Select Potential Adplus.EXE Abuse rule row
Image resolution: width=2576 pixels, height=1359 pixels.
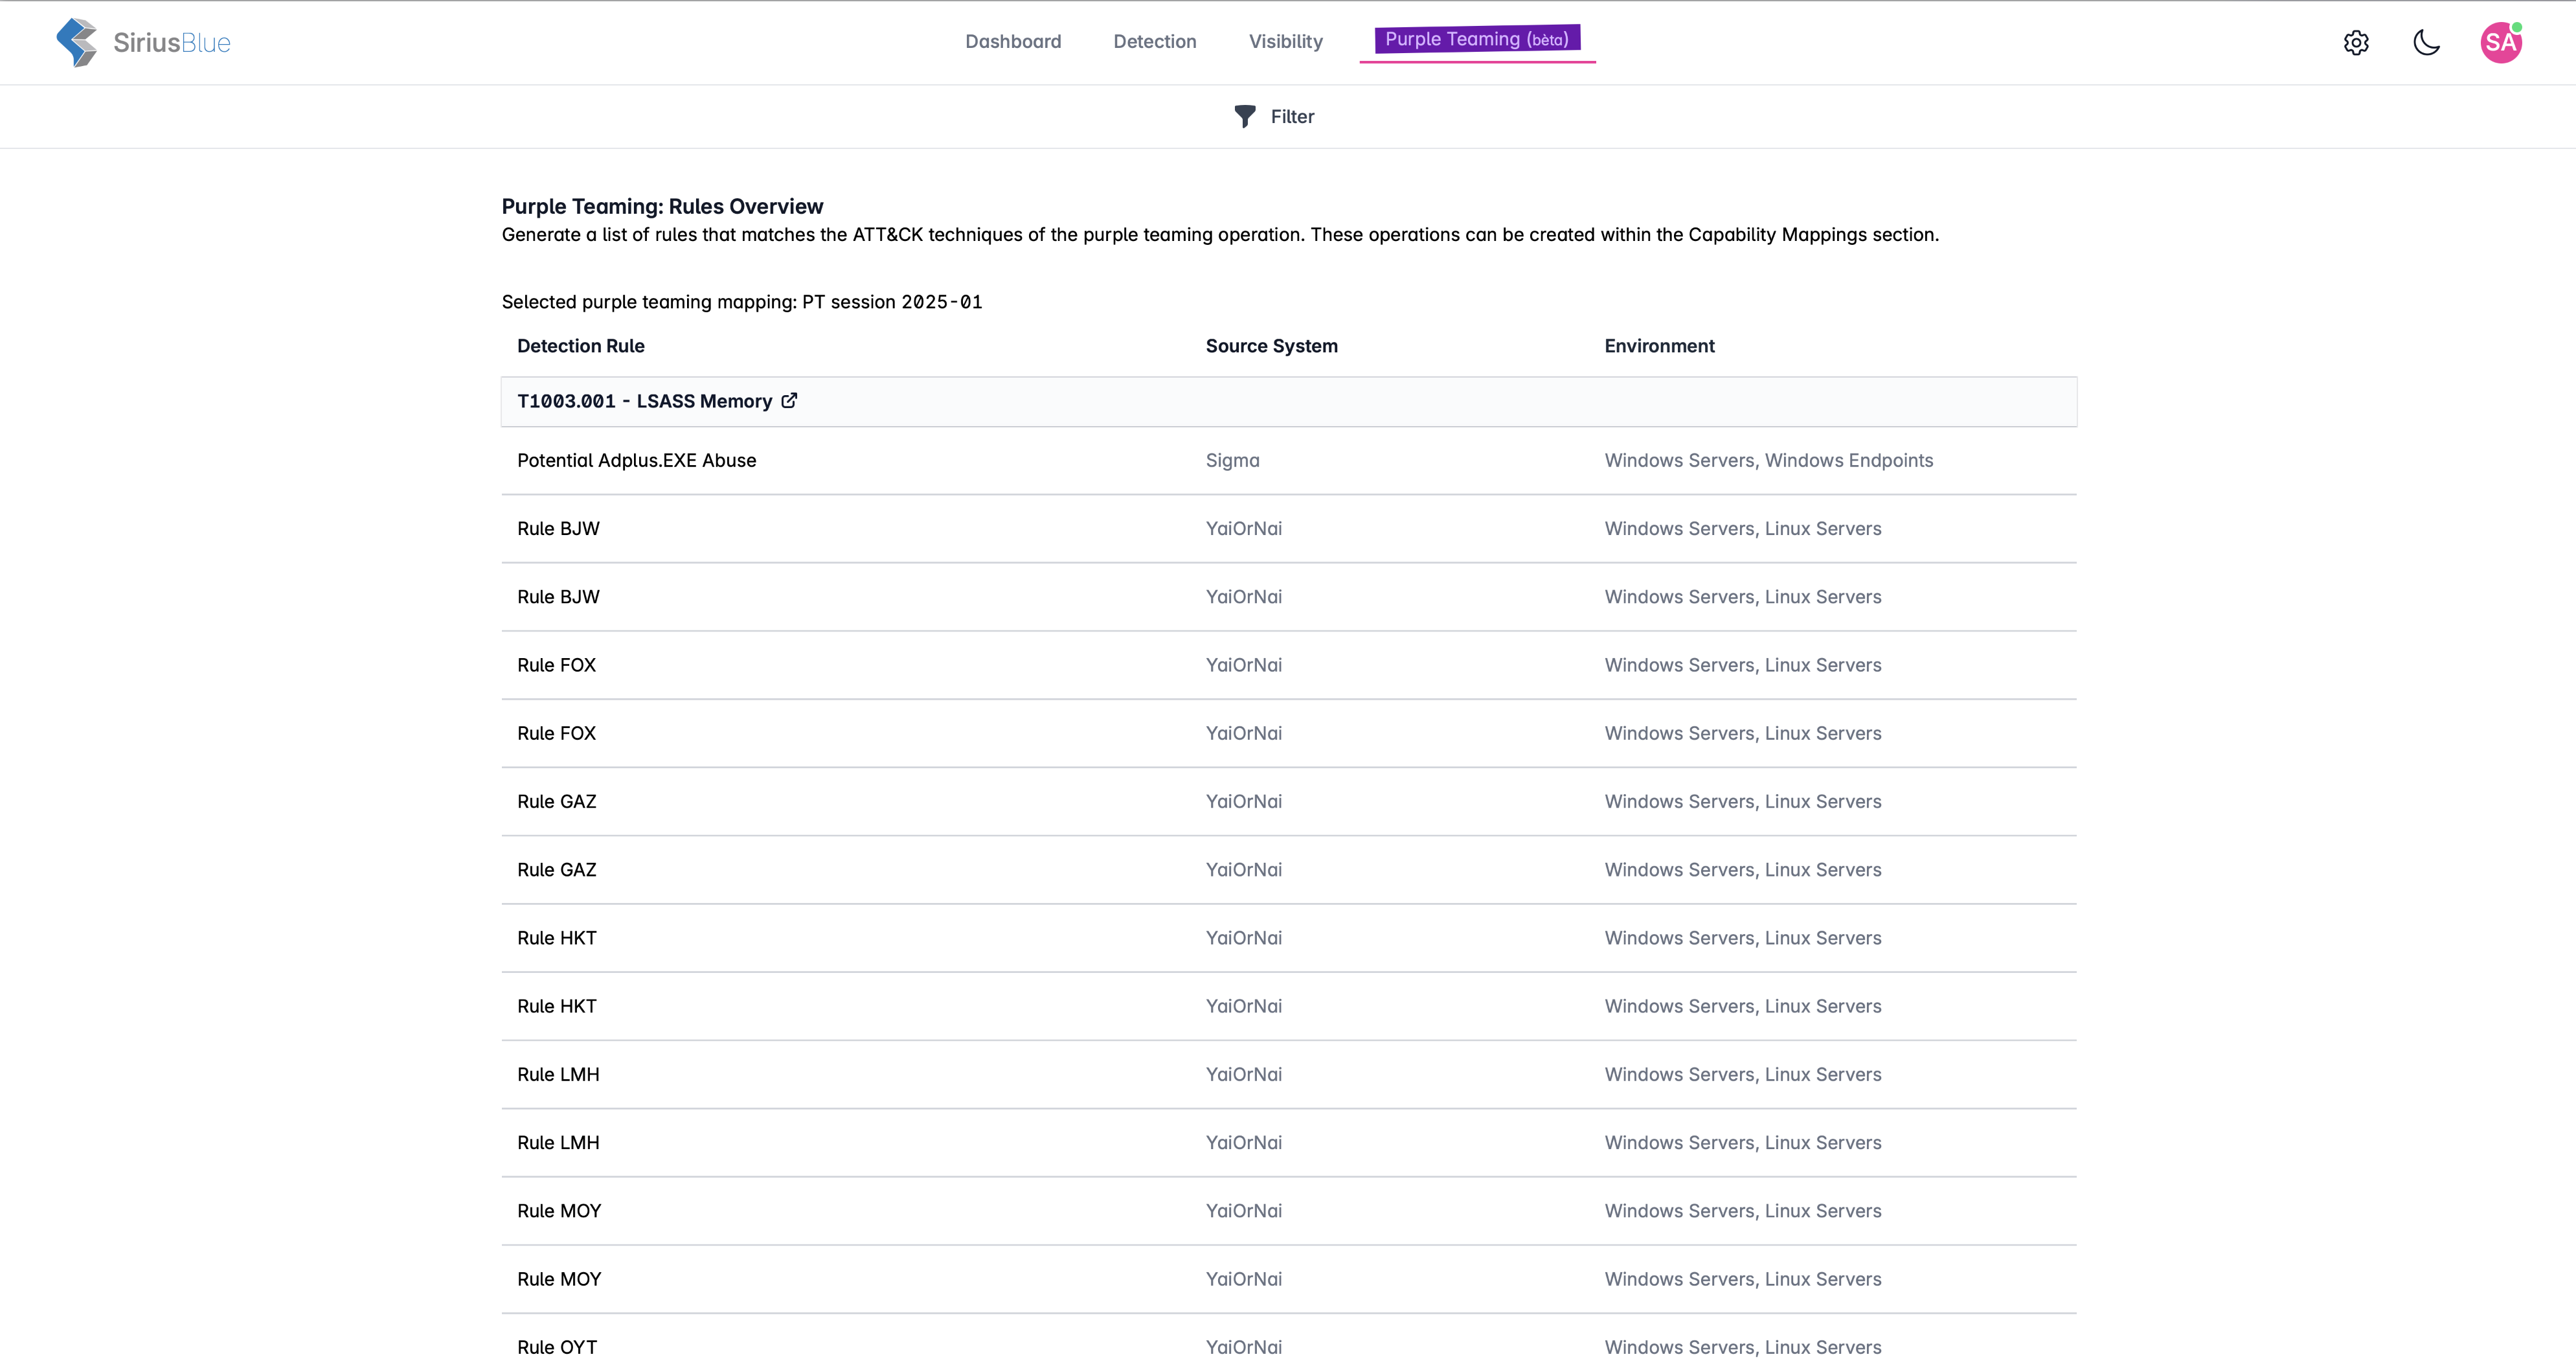point(636,460)
